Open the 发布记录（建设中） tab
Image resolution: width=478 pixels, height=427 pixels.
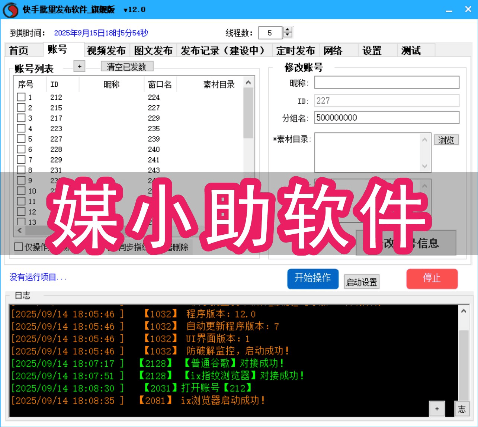[x=224, y=51]
